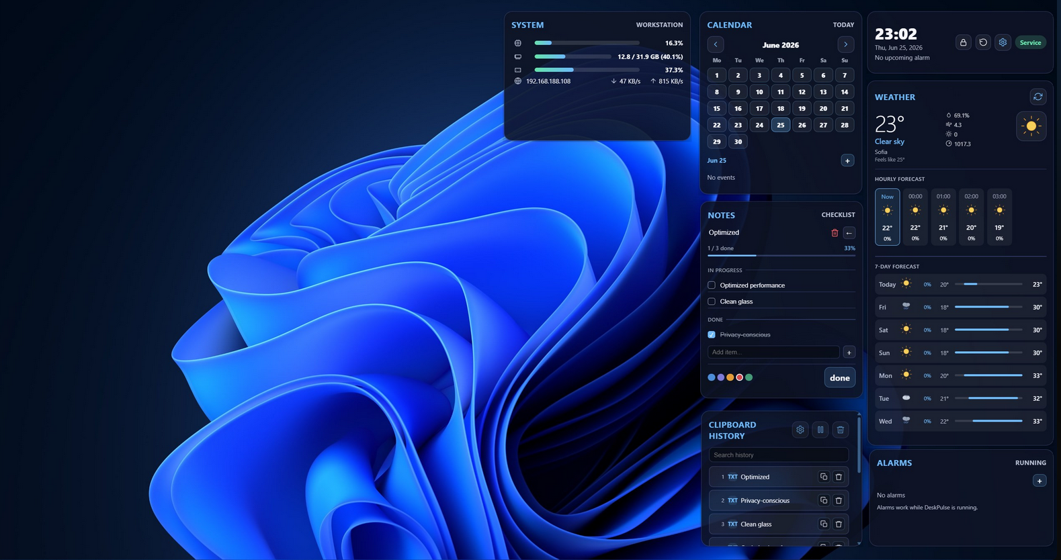Pick the orange note color swatch
This screenshot has width=1061, height=560.
tap(730, 377)
